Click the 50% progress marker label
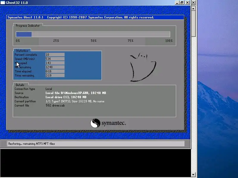 (x=94, y=41)
